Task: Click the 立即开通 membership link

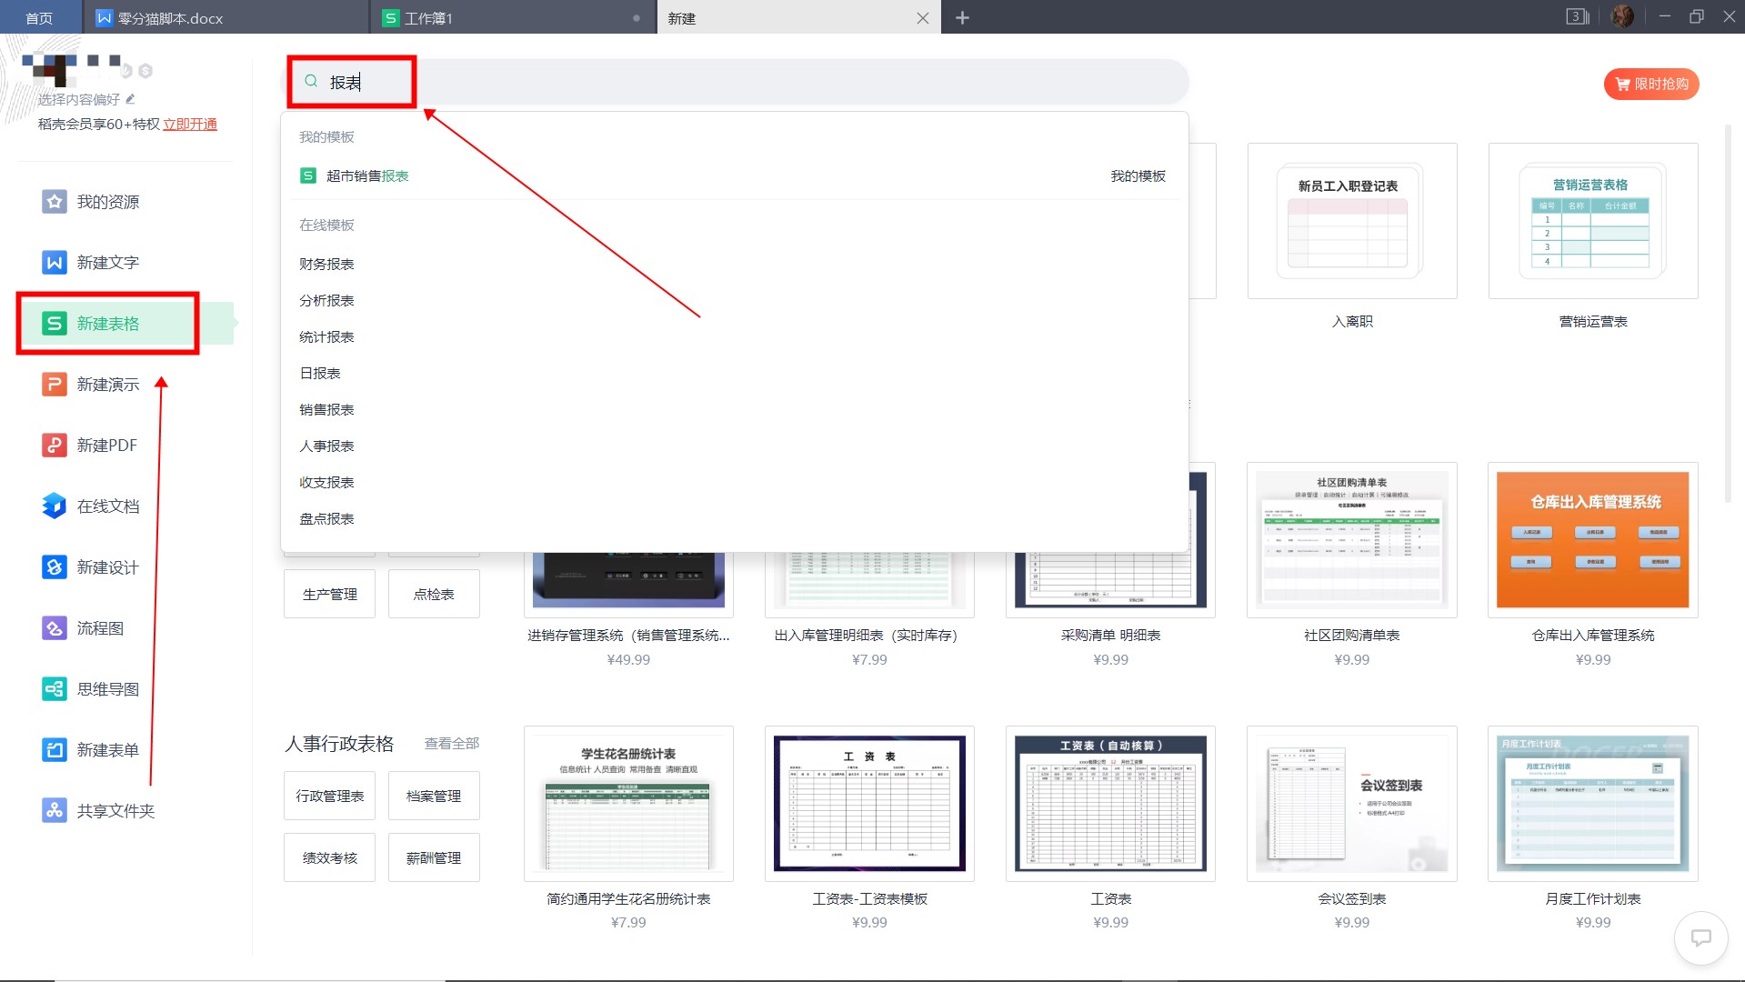Action: pyautogui.click(x=189, y=125)
